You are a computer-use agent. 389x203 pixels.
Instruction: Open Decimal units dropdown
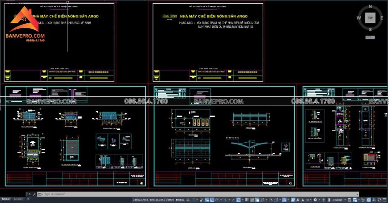[339, 200]
